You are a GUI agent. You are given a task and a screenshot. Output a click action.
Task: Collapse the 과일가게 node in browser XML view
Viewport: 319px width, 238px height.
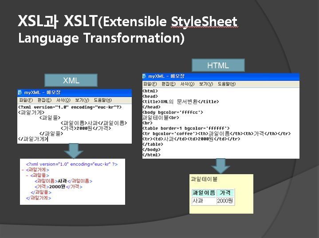[x=23, y=170]
